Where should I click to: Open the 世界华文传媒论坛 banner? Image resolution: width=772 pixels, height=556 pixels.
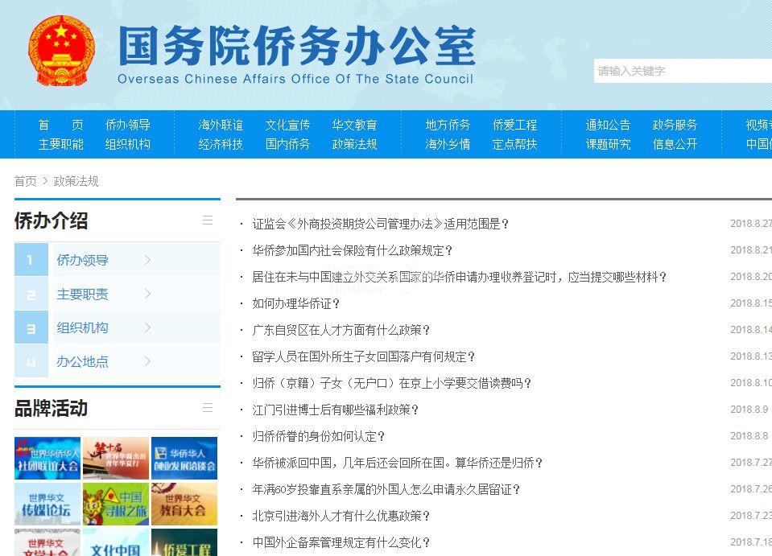[x=47, y=504]
